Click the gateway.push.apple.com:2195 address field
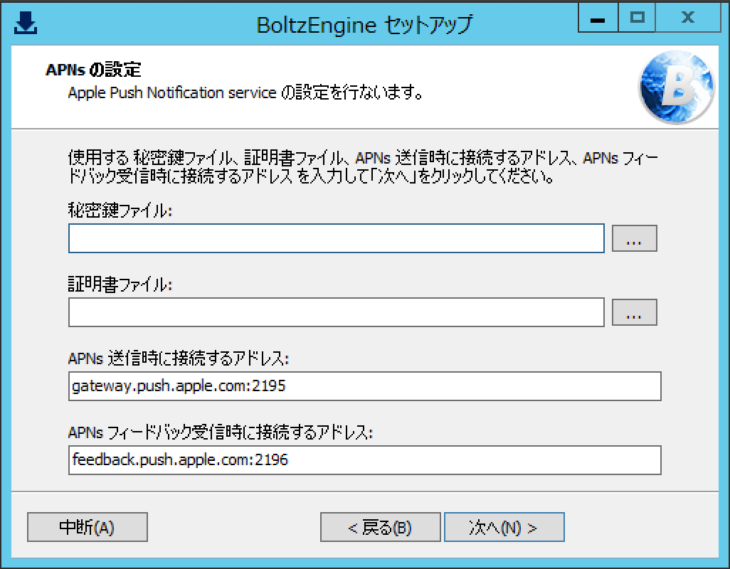This screenshot has width=730, height=569. click(364, 386)
